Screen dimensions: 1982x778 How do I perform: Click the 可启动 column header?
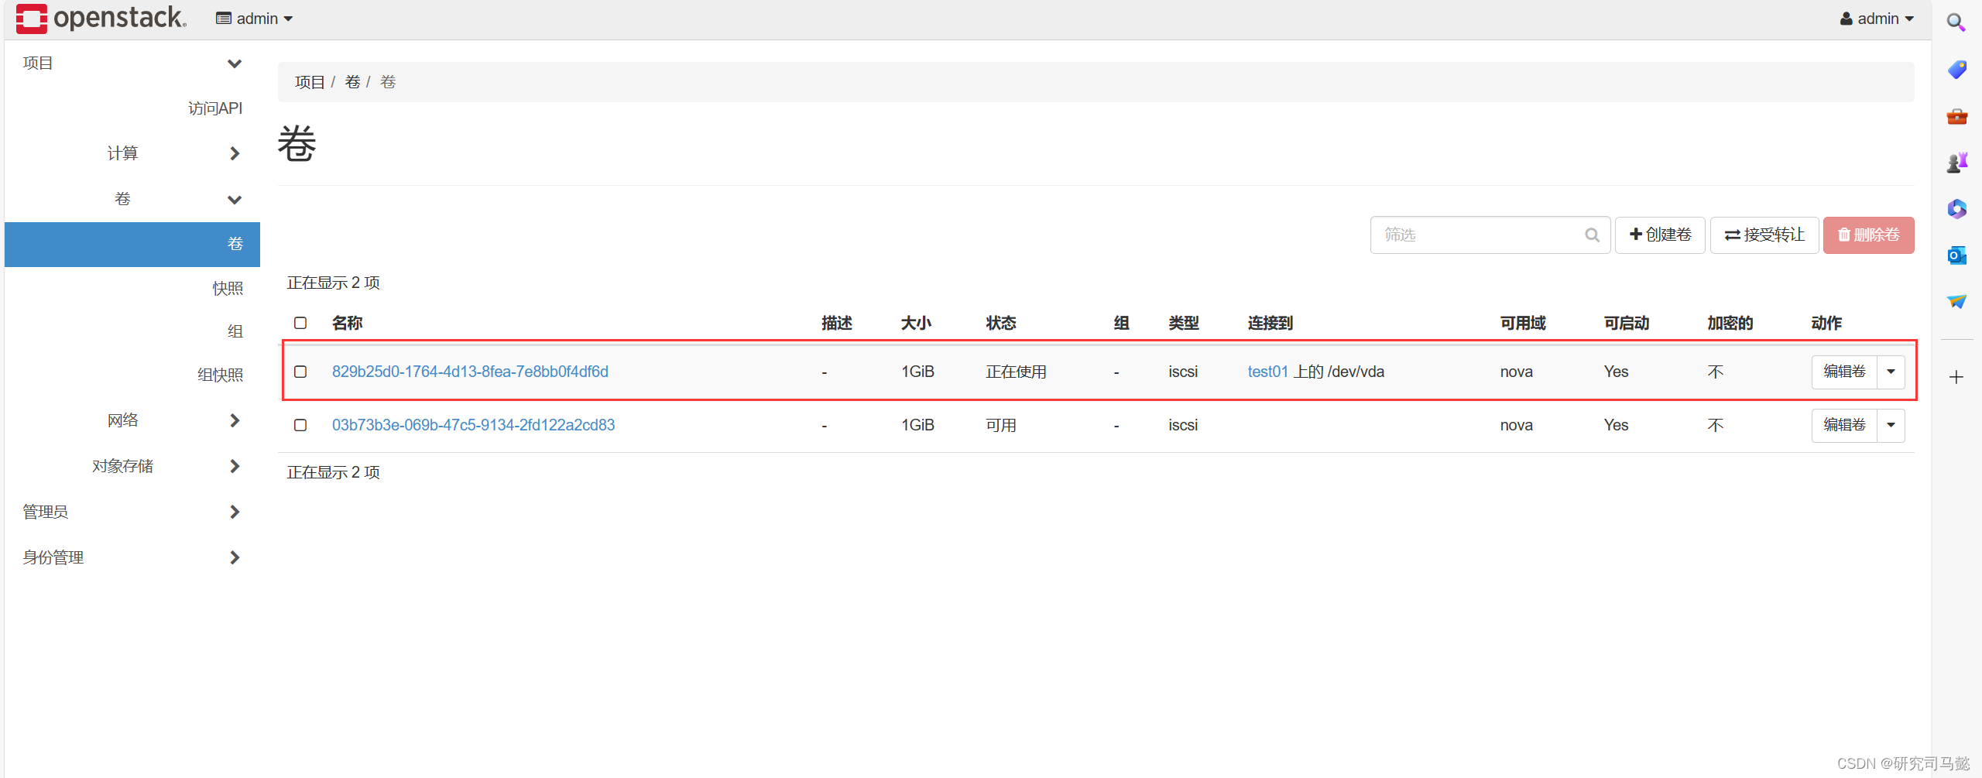click(x=1627, y=323)
